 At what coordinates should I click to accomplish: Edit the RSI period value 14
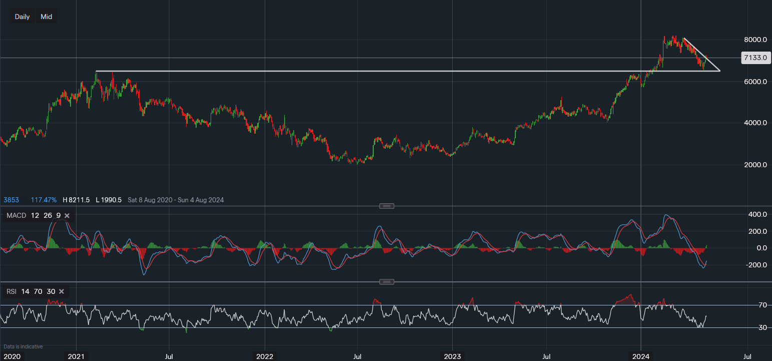point(27,291)
